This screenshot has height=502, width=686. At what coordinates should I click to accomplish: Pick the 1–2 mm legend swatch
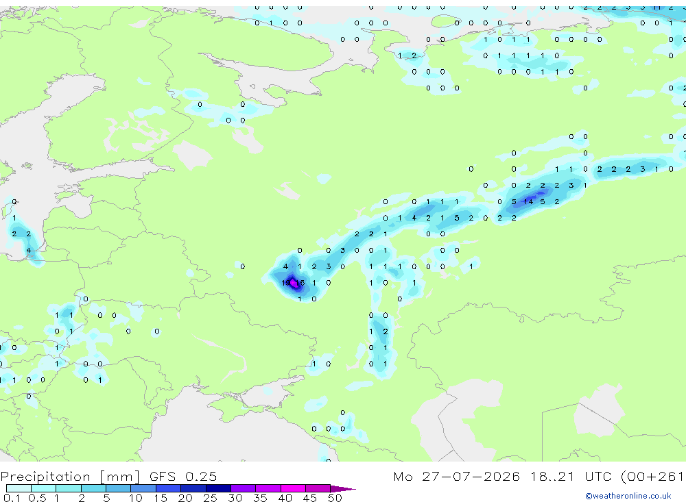pyautogui.click(x=69, y=488)
